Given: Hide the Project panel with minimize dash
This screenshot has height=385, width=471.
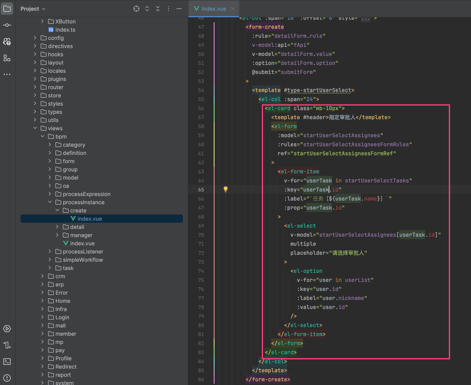Looking at the screenshot, I should tap(179, 9).
